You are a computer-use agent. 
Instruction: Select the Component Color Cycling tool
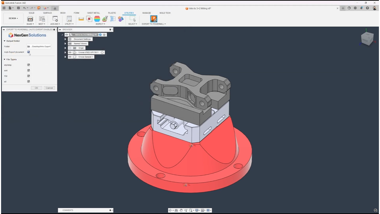pyautogui.click(x=121, y=19)
